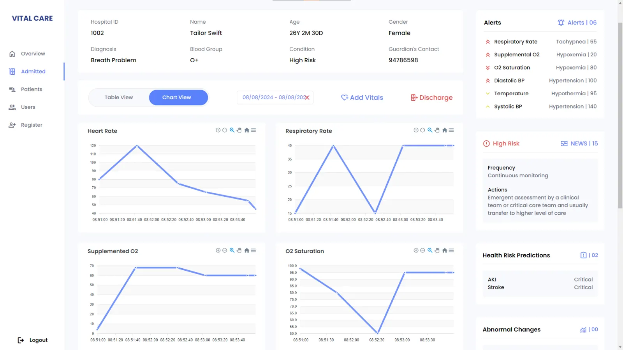Viewport: 623px width, 350px height.
Task: Click the page vertical scrollbar
Action: (x=620, y=115)
